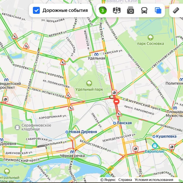Image resolution: width=183 pixels, height=183 pixels.
Task: Click the Чёрная речка metro icon
Action: tap(72, 152)
